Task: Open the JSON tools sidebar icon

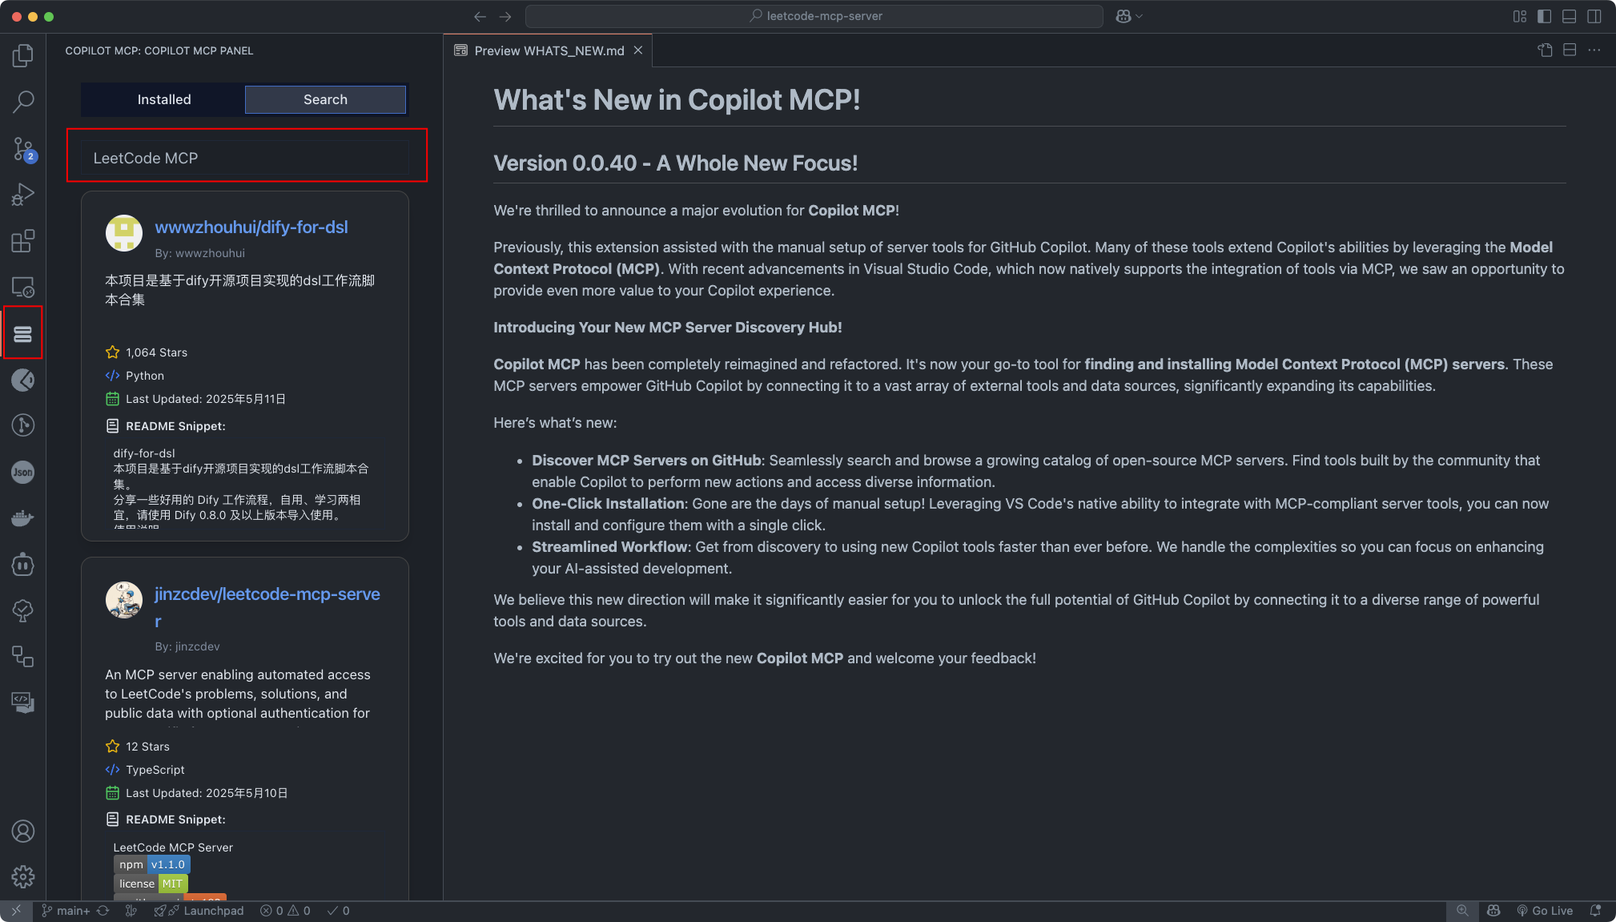Action: click(x=23, y=472)
